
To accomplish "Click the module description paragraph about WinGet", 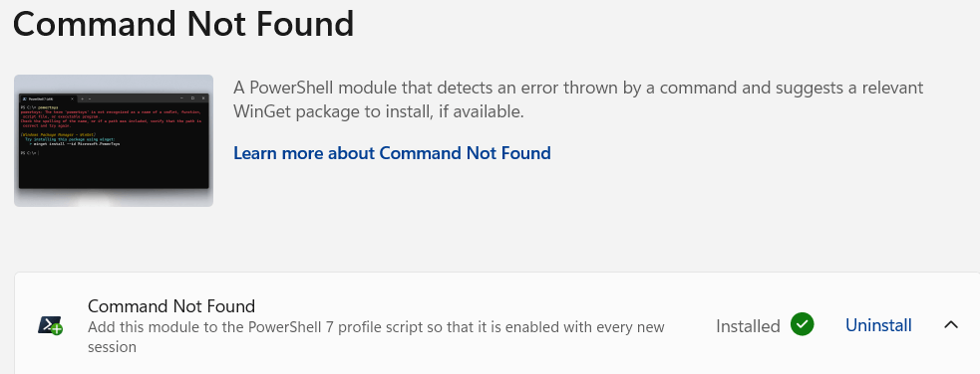I will [578, 99].
